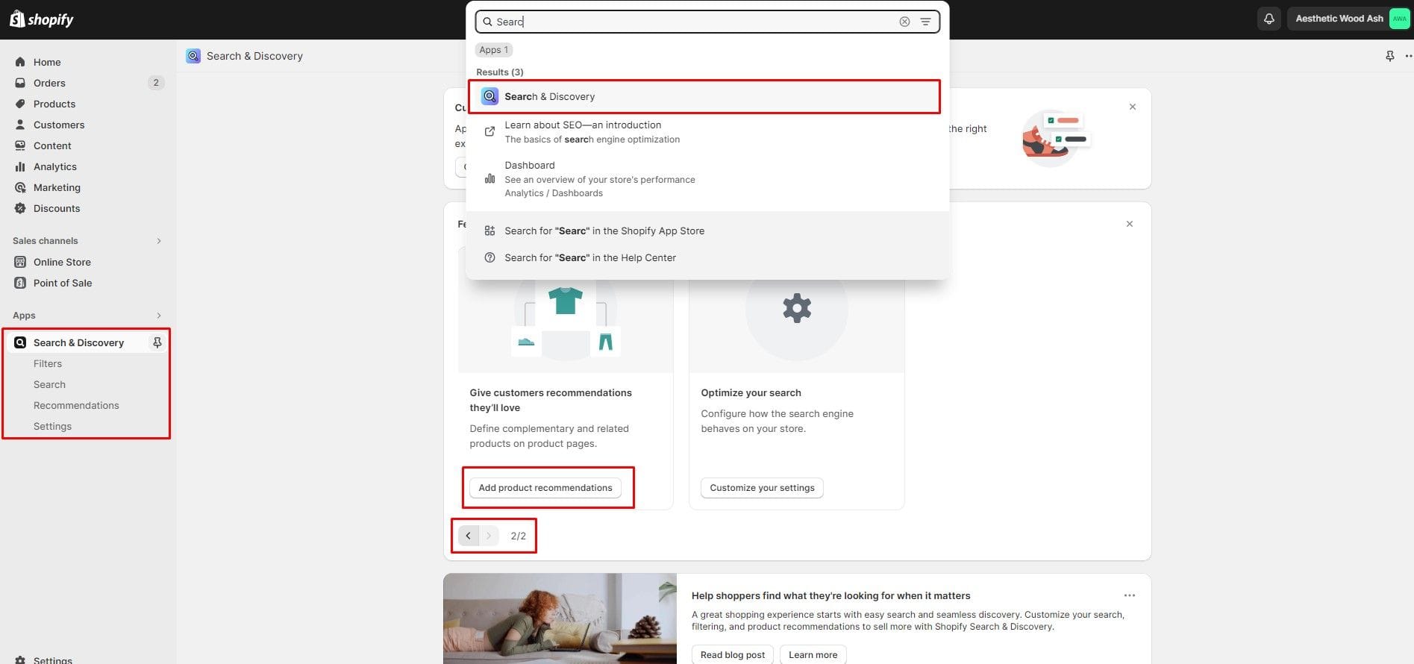
Task: Expand the Sales channels section
Action: coord(159,241)
